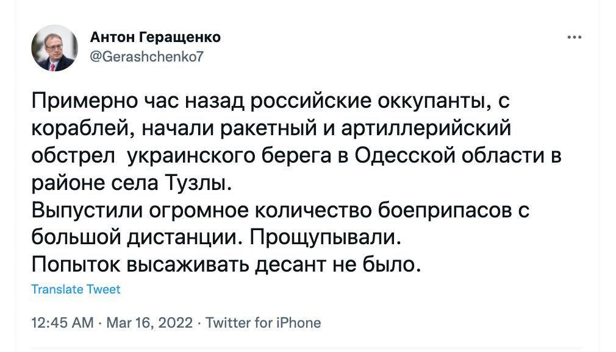Translate the tweet with Translate Tweet
This screenshot has width=616, height=352.
(x=76, y=289)
